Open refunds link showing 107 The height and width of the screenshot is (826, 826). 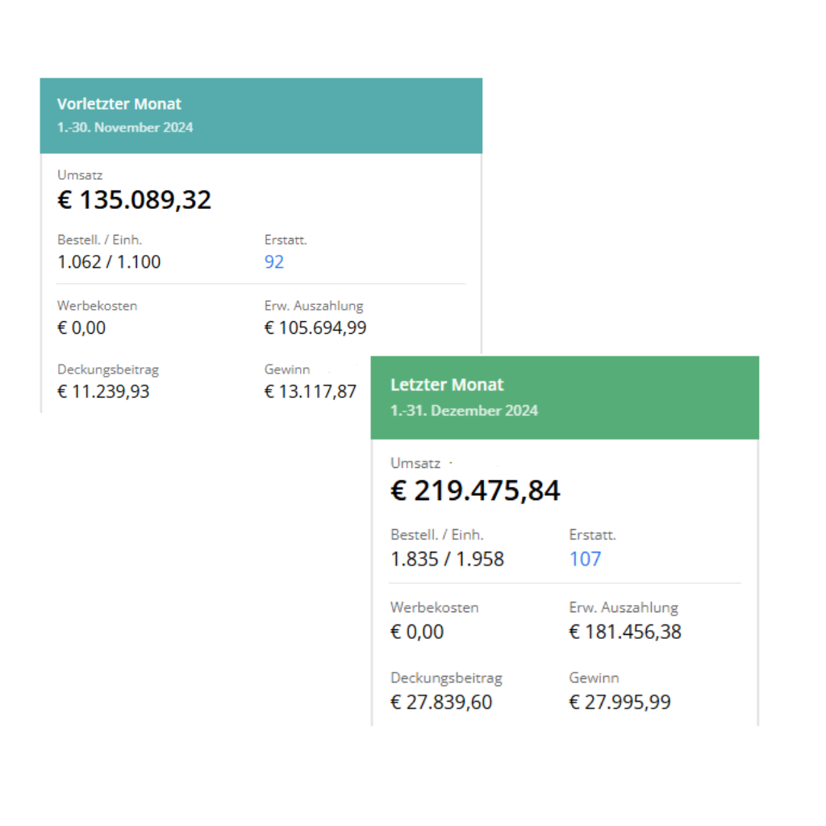[x=585, y=559]
